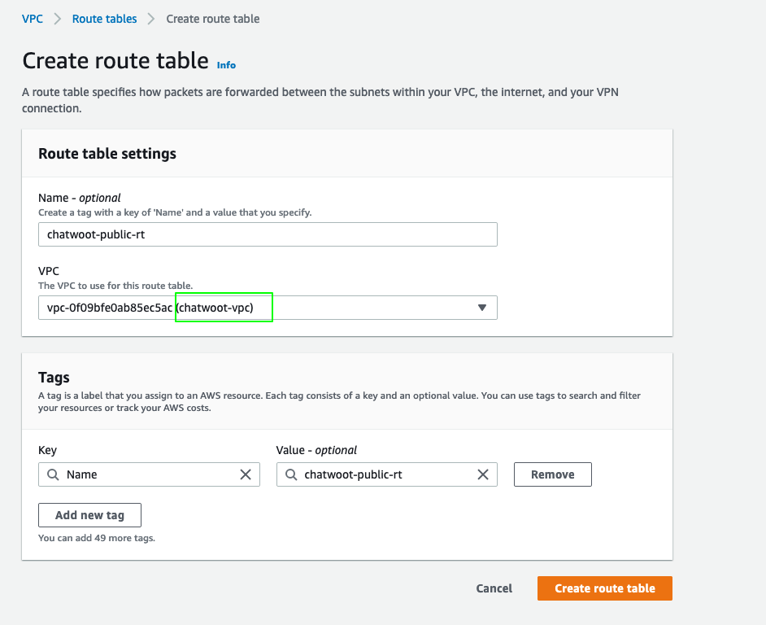Go to the VPC breadcrumb link

coord(33,19)
